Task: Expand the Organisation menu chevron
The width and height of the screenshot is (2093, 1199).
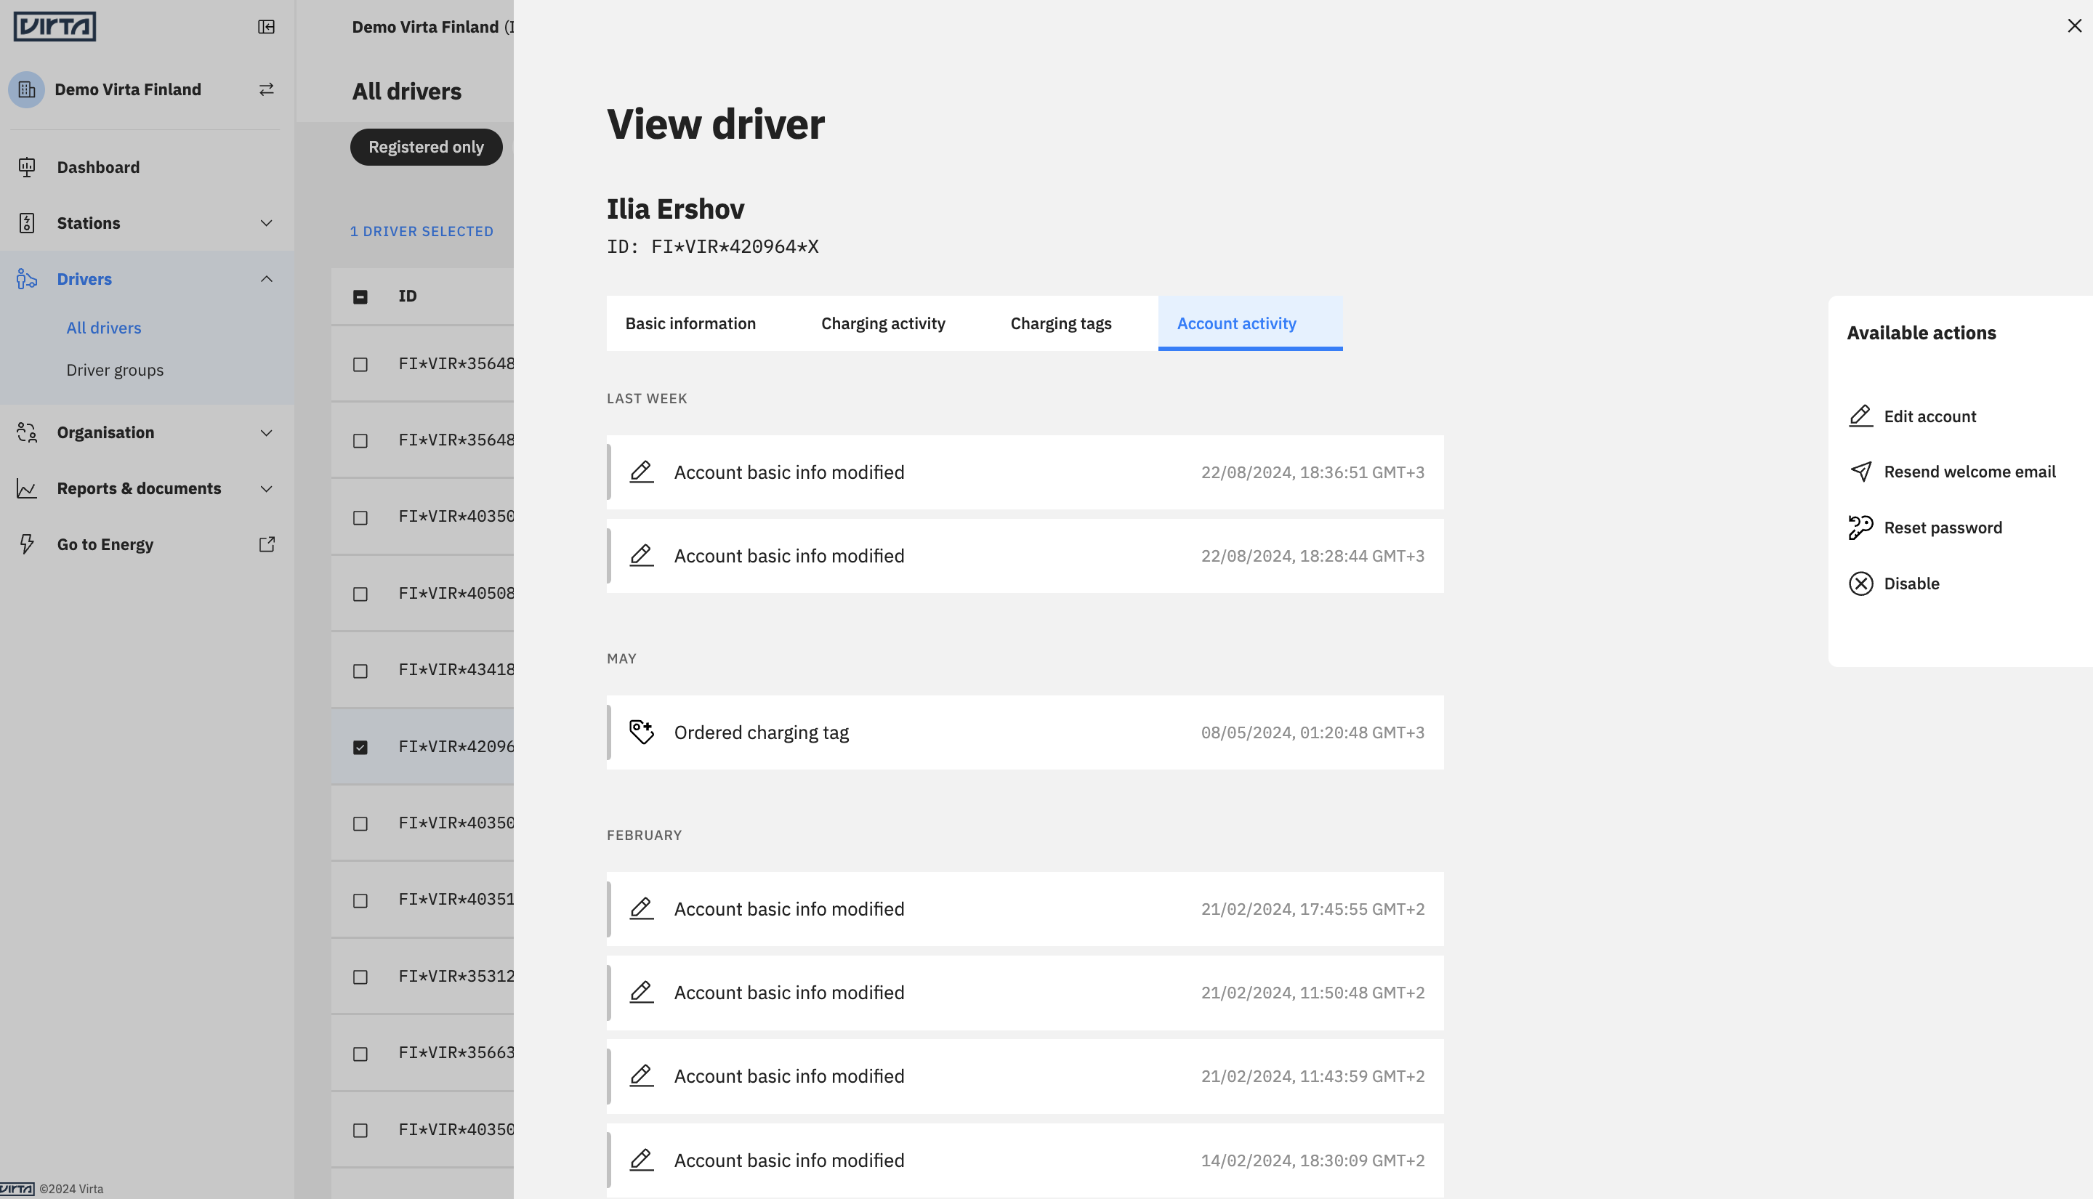Action: [266, 432]
